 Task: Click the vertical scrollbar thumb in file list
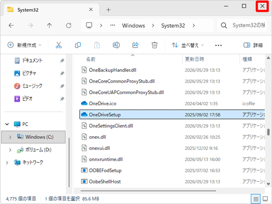point(268,132)
